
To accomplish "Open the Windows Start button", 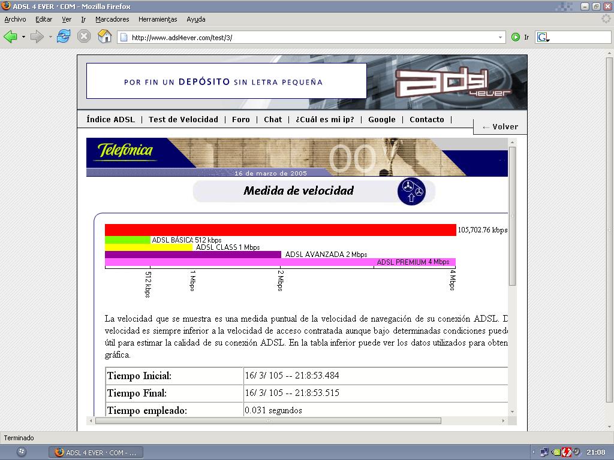I will click(x=22, y=452).
